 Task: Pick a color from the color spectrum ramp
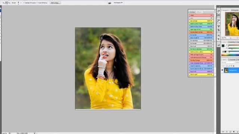230,55
